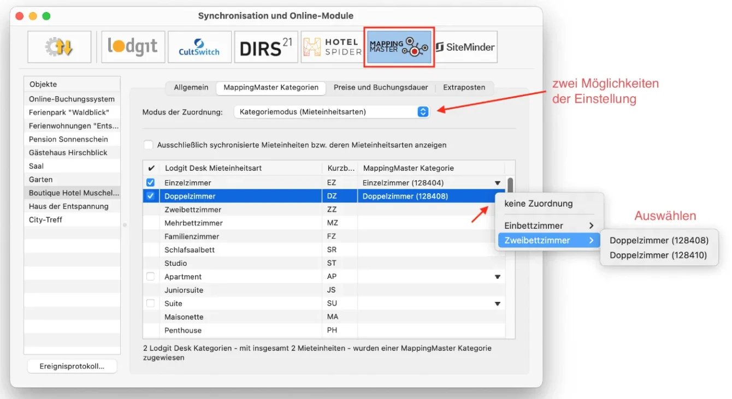This screenshot has height=399, width=732.
Task: Select the Mehrbettzimmer table row
Action: pos(324,223)
